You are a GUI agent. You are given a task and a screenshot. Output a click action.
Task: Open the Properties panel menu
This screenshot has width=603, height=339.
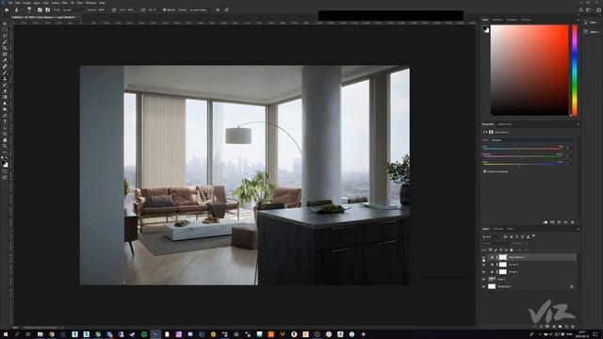(578, 124)
